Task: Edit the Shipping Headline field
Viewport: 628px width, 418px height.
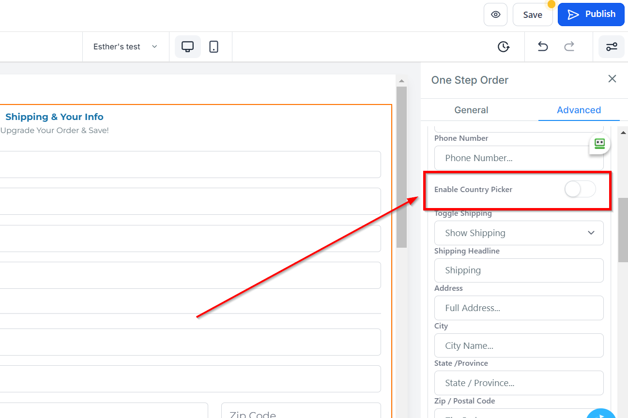Action: [x=519, y=270]
